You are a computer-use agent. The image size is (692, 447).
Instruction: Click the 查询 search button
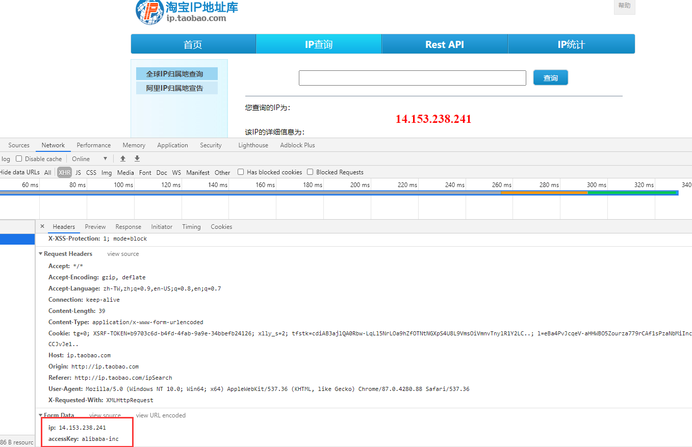click(x=550, y=77)
